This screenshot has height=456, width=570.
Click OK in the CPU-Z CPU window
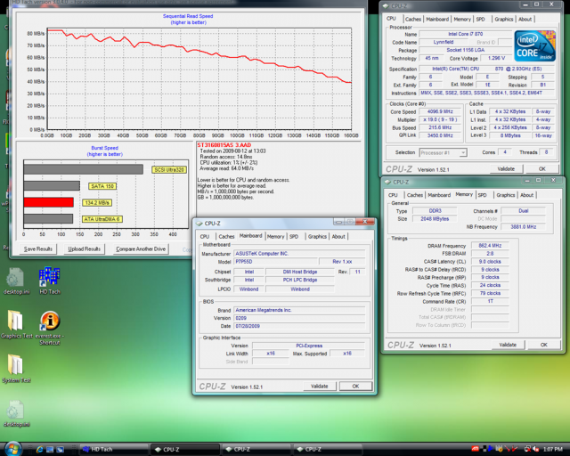(542, 168)
